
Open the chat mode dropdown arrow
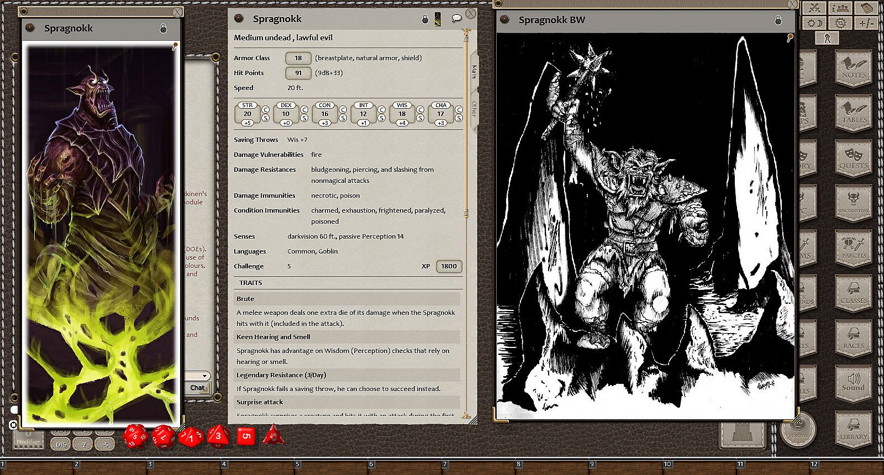(204, 376)
